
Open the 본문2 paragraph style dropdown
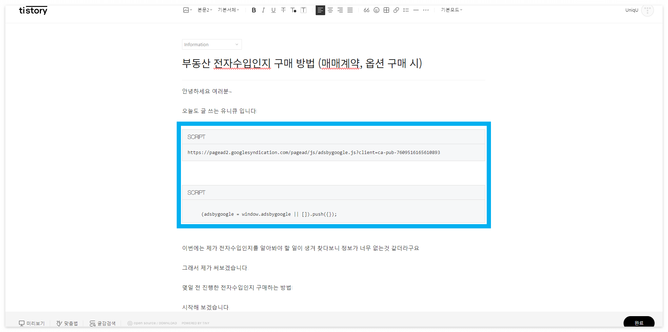click(x=205, y=10)
